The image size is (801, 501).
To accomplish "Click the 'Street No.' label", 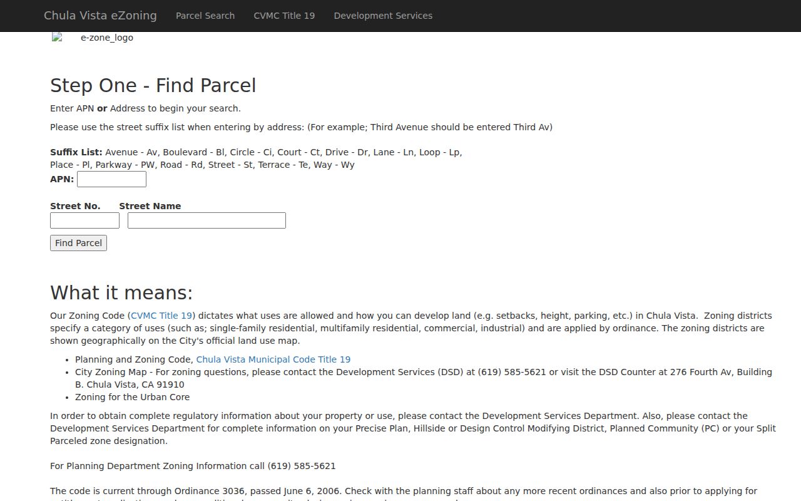I will click(75, 206).
